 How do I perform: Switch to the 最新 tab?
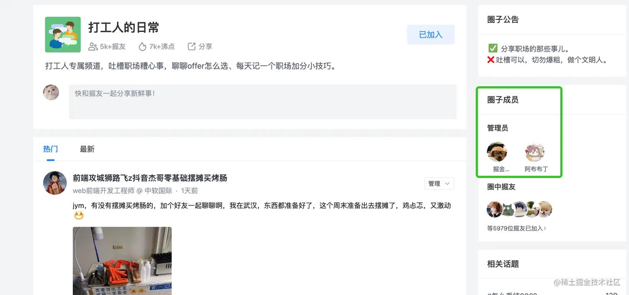coord(87,149)
